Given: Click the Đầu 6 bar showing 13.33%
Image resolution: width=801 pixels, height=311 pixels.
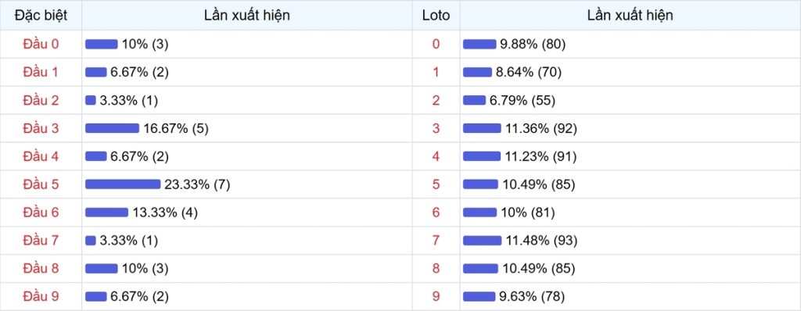Looking at the screenshot, I should coord(106,213).
